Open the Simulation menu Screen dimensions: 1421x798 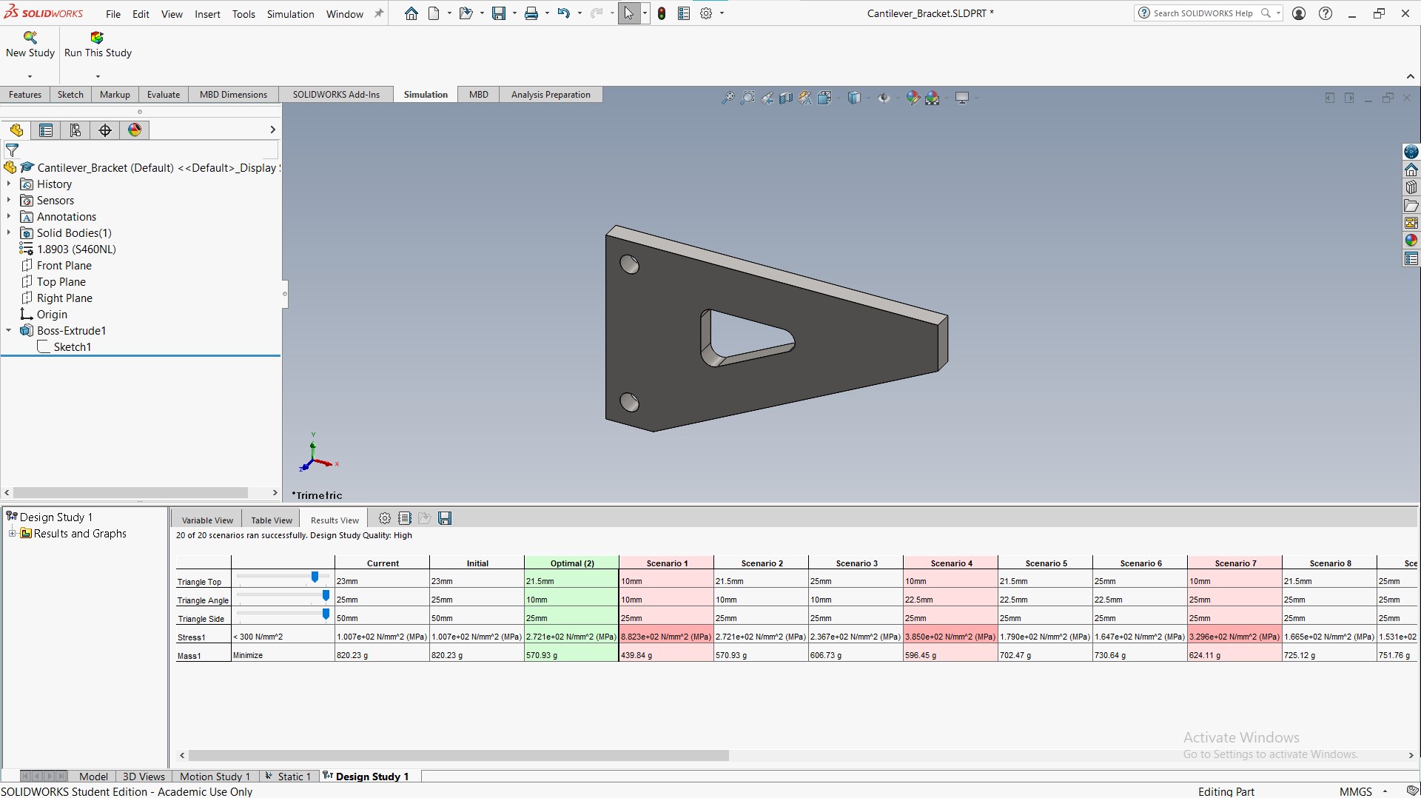point(290,14)
